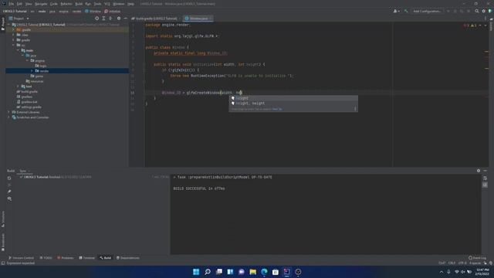Viewport: 494px width, 278px height.
Task: Collapse the engine package
Action: 28,60
